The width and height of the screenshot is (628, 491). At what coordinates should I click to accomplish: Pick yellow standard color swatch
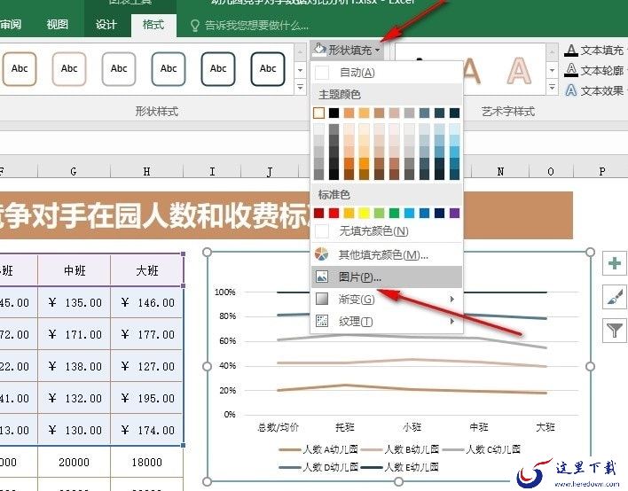coord(364,213)
